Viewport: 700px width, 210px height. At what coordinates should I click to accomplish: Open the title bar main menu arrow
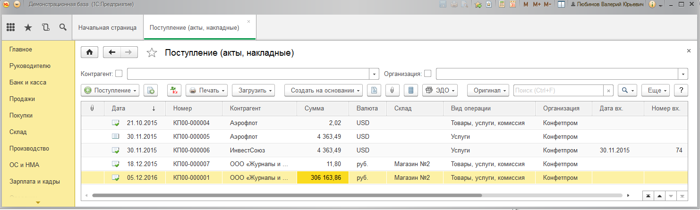tap(17, 5)
